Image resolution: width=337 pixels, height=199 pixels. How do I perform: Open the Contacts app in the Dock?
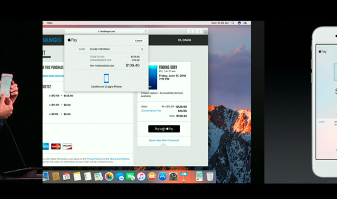coord(56,177)
